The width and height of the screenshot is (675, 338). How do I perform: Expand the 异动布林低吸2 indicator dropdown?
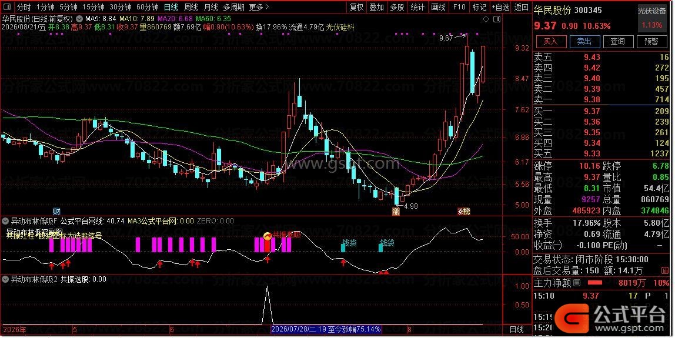pos(6,279)
